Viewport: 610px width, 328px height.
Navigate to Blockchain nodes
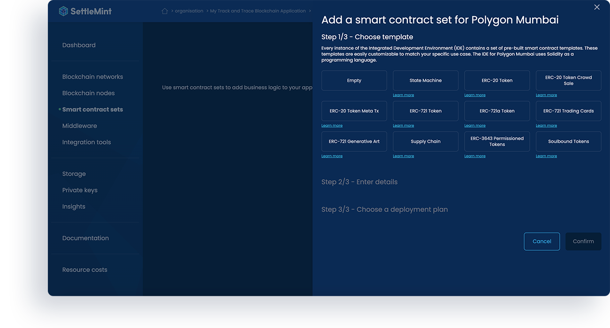pos(88,93)
